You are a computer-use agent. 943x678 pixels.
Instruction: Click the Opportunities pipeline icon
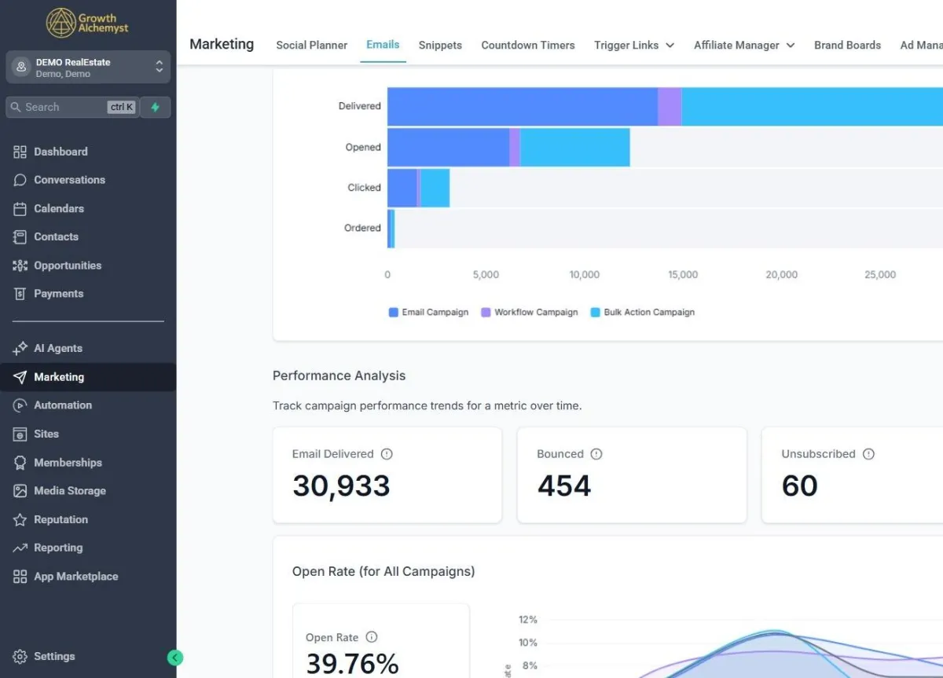(20, 266)
